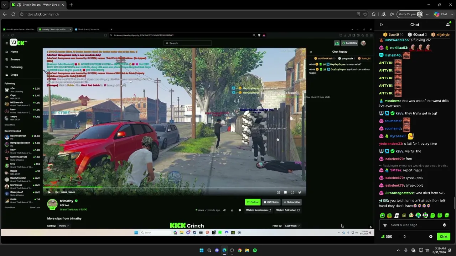This screenshot has height=256, width=456.
Task: Open the tab search dropdown
Action: tap(4, 5)
